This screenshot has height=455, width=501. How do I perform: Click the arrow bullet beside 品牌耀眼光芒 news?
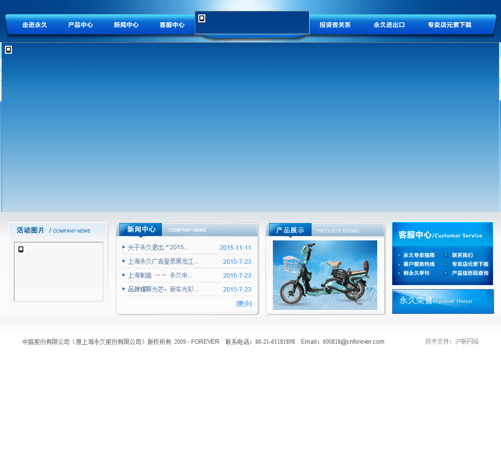pos(124,289)
